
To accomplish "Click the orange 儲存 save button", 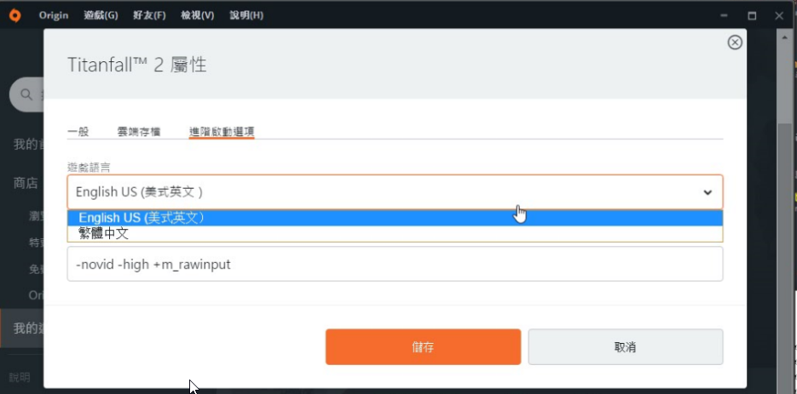I will pos(423,347).
